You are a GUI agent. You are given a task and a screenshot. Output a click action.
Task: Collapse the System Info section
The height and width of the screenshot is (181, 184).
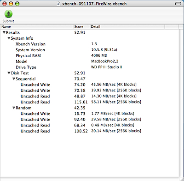9,38
